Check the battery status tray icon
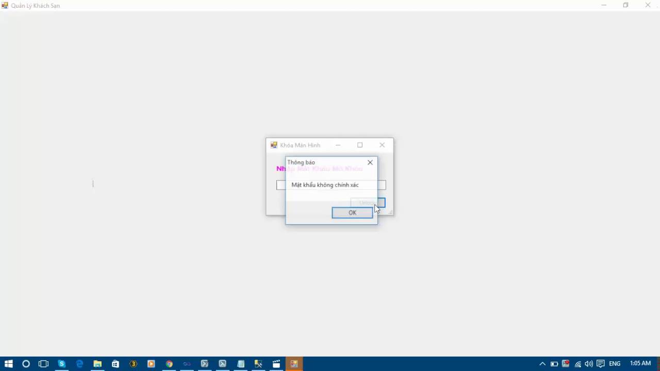The width and height of the screenshot is (660, 371). pyautogui.click(x=554, y=364)
